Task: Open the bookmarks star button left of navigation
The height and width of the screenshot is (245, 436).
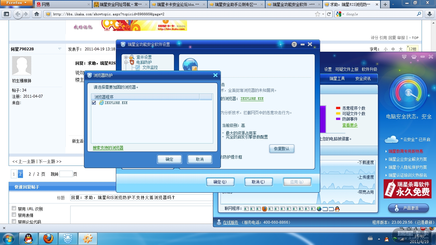Action: point(6,14)
